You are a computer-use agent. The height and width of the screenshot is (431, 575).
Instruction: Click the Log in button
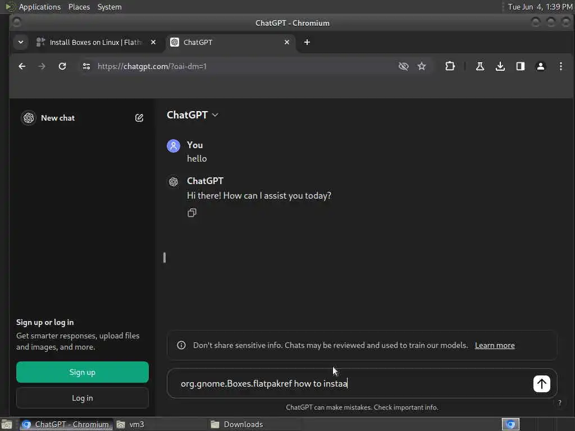(83, 398)
